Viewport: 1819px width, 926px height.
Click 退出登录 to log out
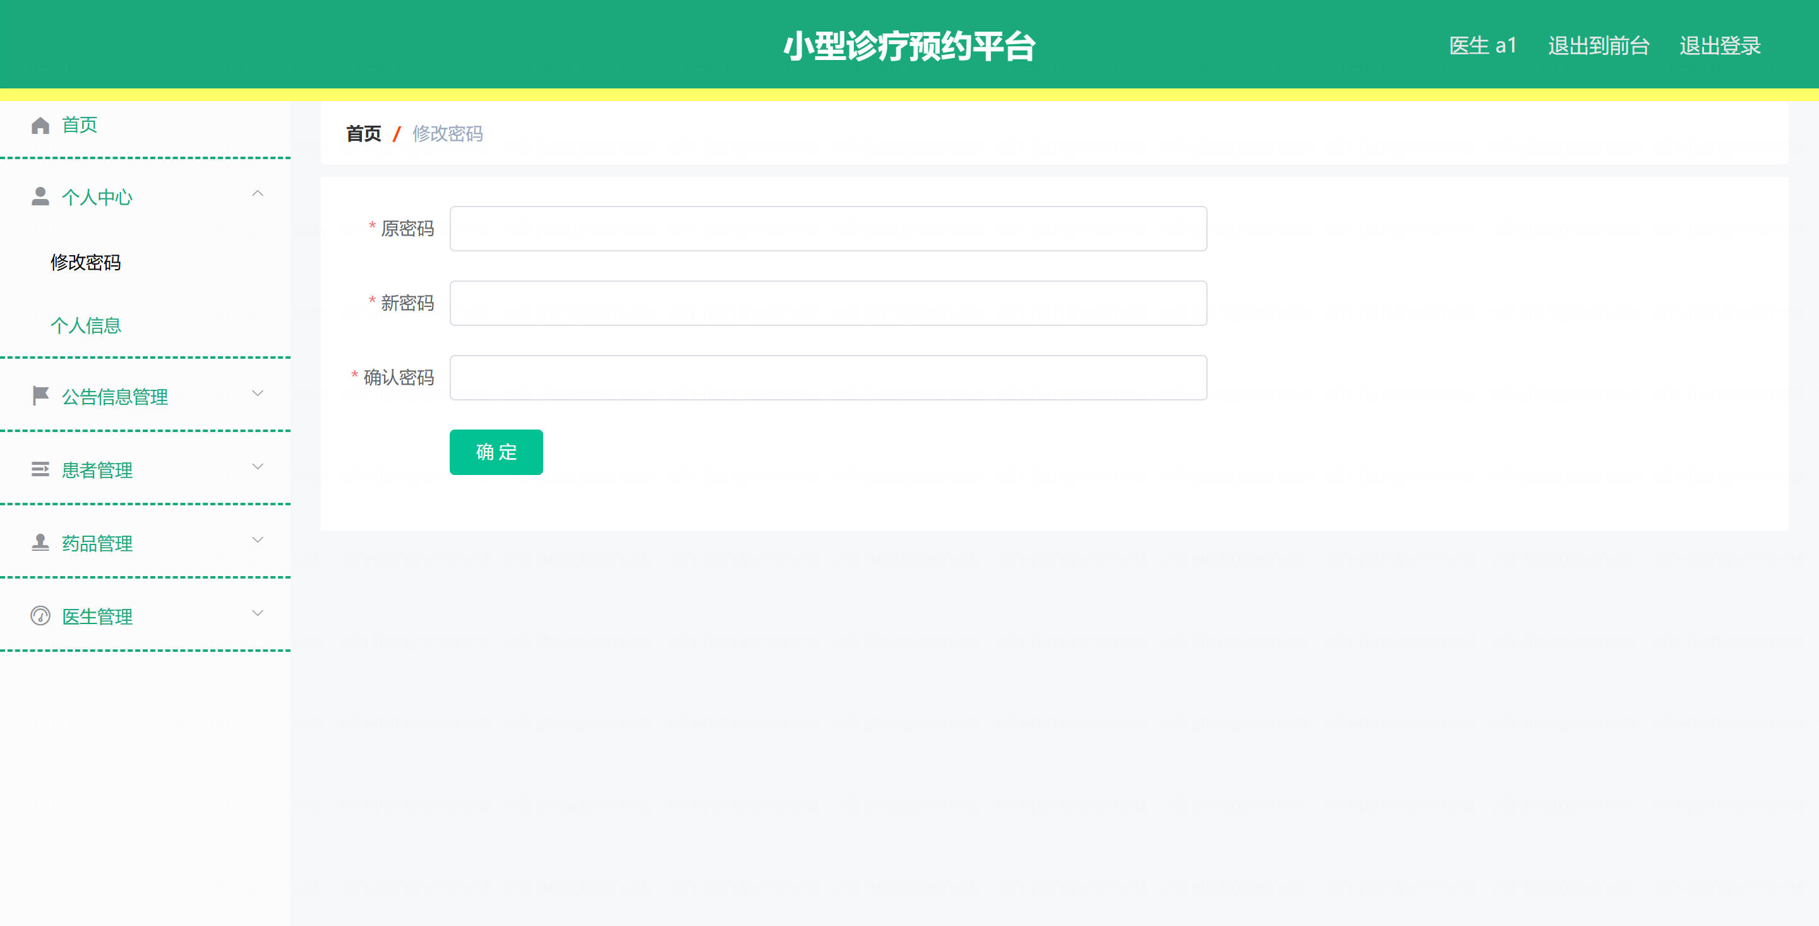coord(1720,46)
